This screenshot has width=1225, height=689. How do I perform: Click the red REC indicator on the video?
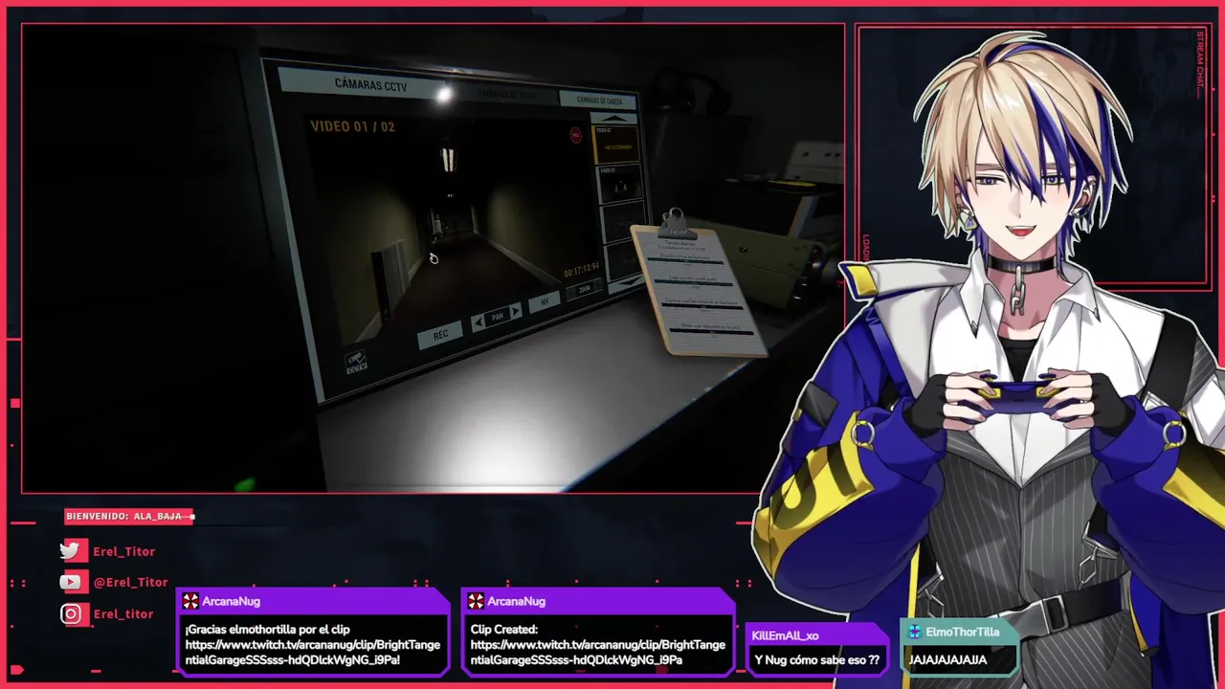coord(576,135)
